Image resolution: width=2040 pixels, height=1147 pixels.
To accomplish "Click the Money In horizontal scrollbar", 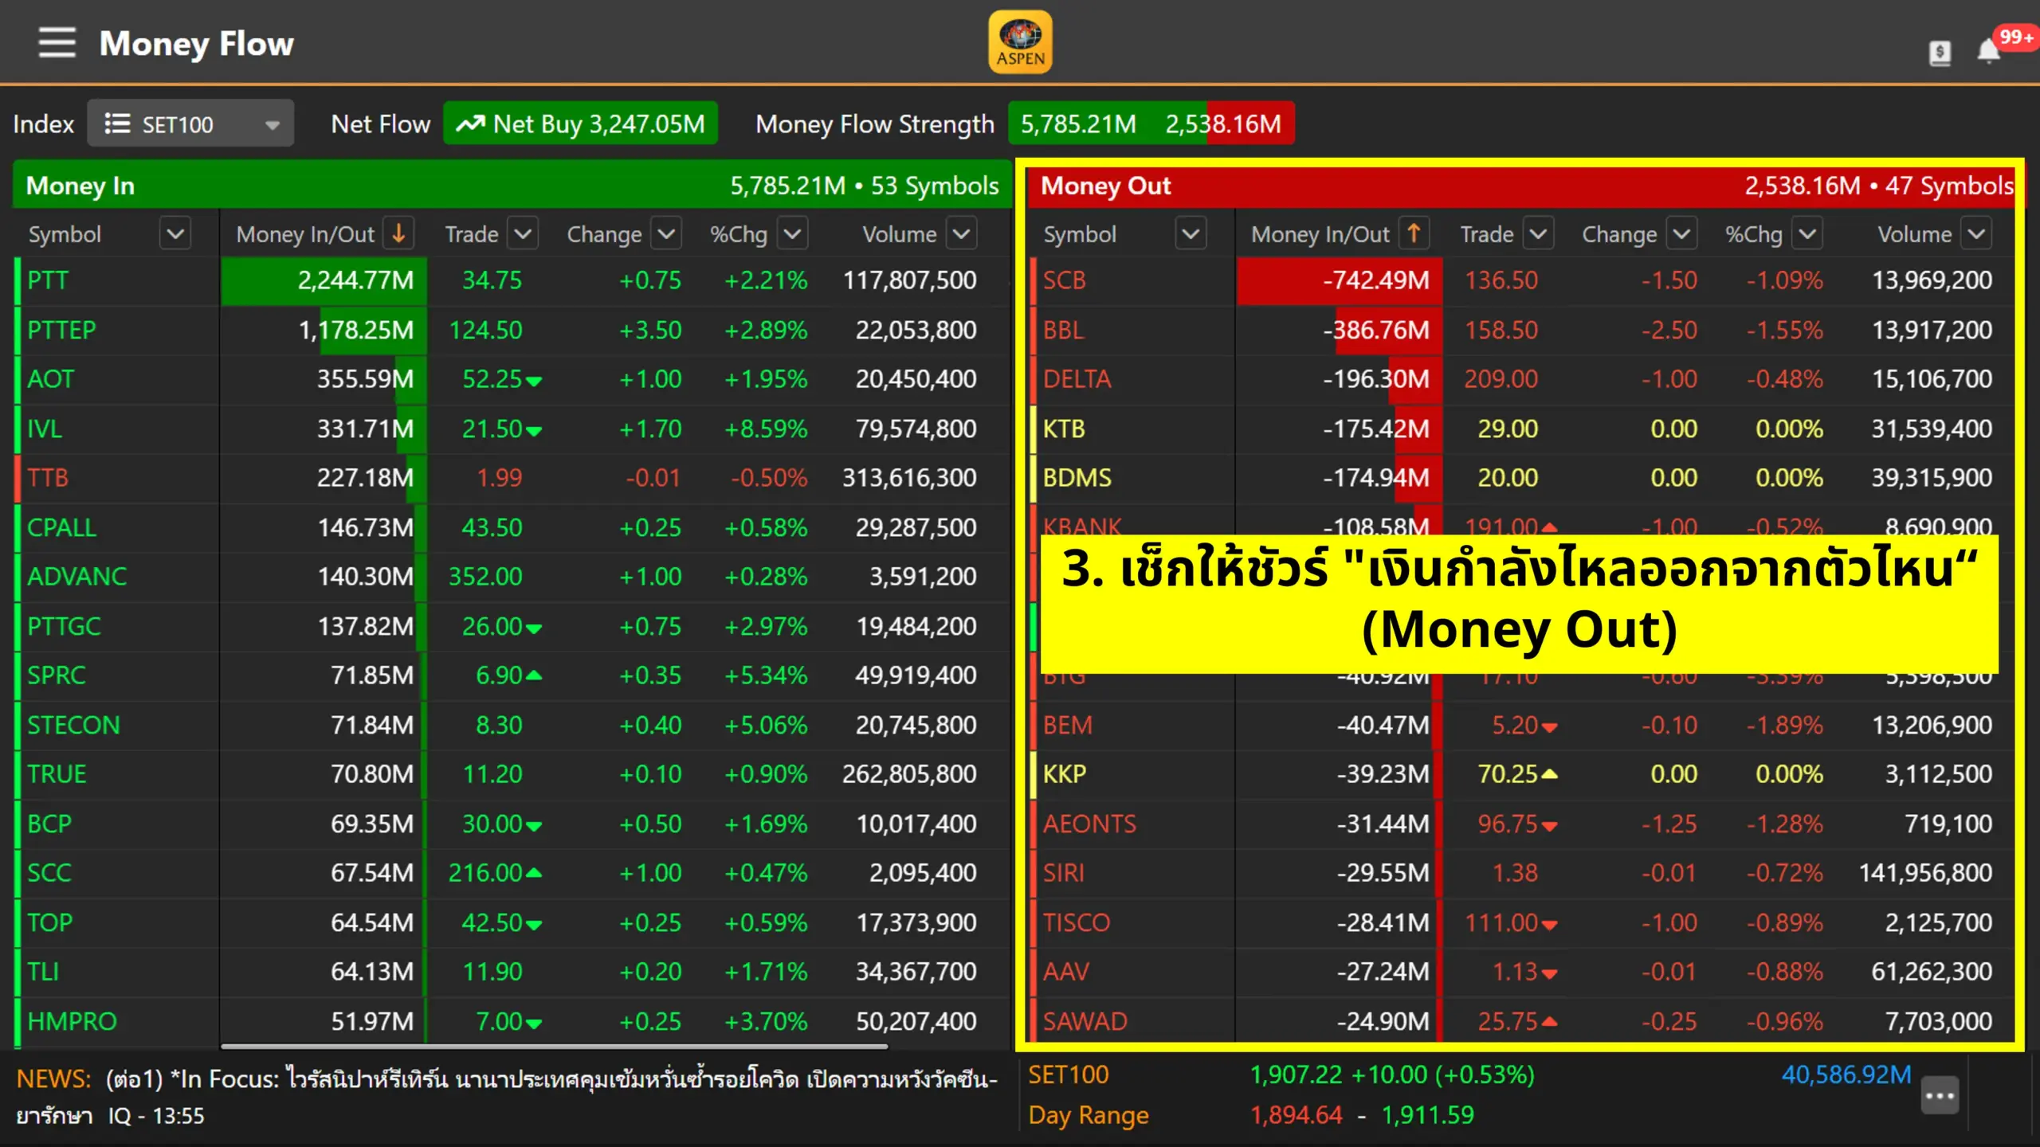I will pyautogui.click(x=554, y=1047).
